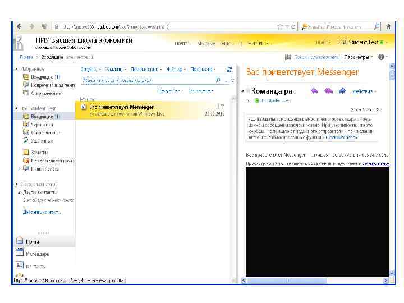Toggle the checkbox on the Messenger message
The height and width of the screenshot is (303, 404).
point(84,107)
